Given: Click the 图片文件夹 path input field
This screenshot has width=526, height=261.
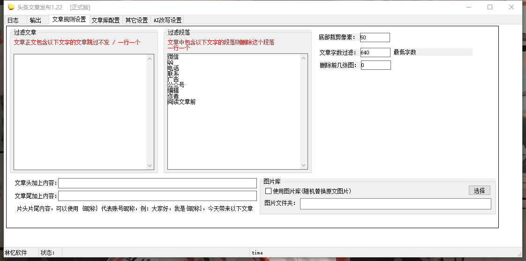Looking at the screenshot, I should [x=395, y=204].
